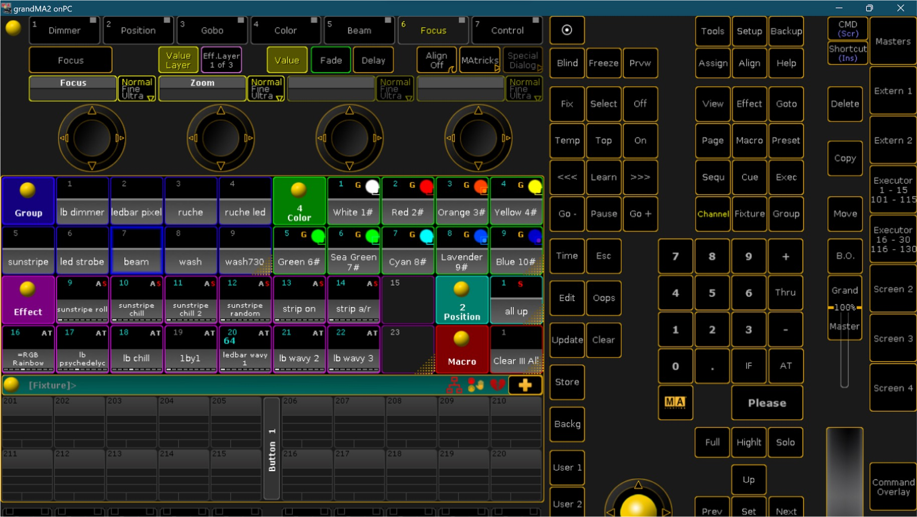Click the yellow ball left of [Fixture]> command line
Screen dimensions: 917x517
click(11, 385)
